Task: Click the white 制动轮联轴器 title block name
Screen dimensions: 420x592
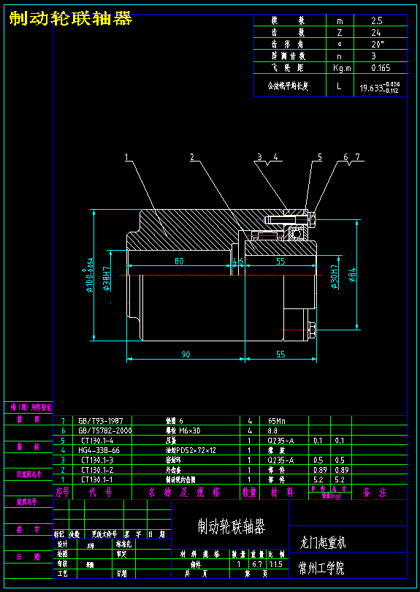Action: (x=232, y=526)
